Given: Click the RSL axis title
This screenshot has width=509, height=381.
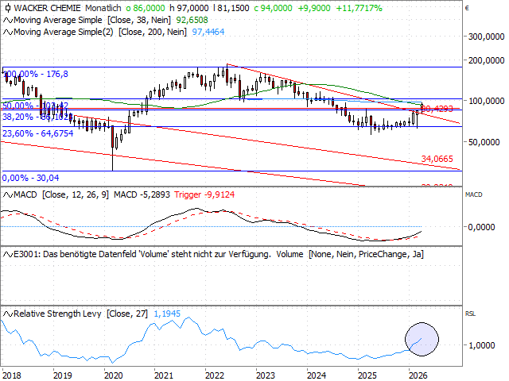Looking at the screenshot, I should (x=470, y=314).
